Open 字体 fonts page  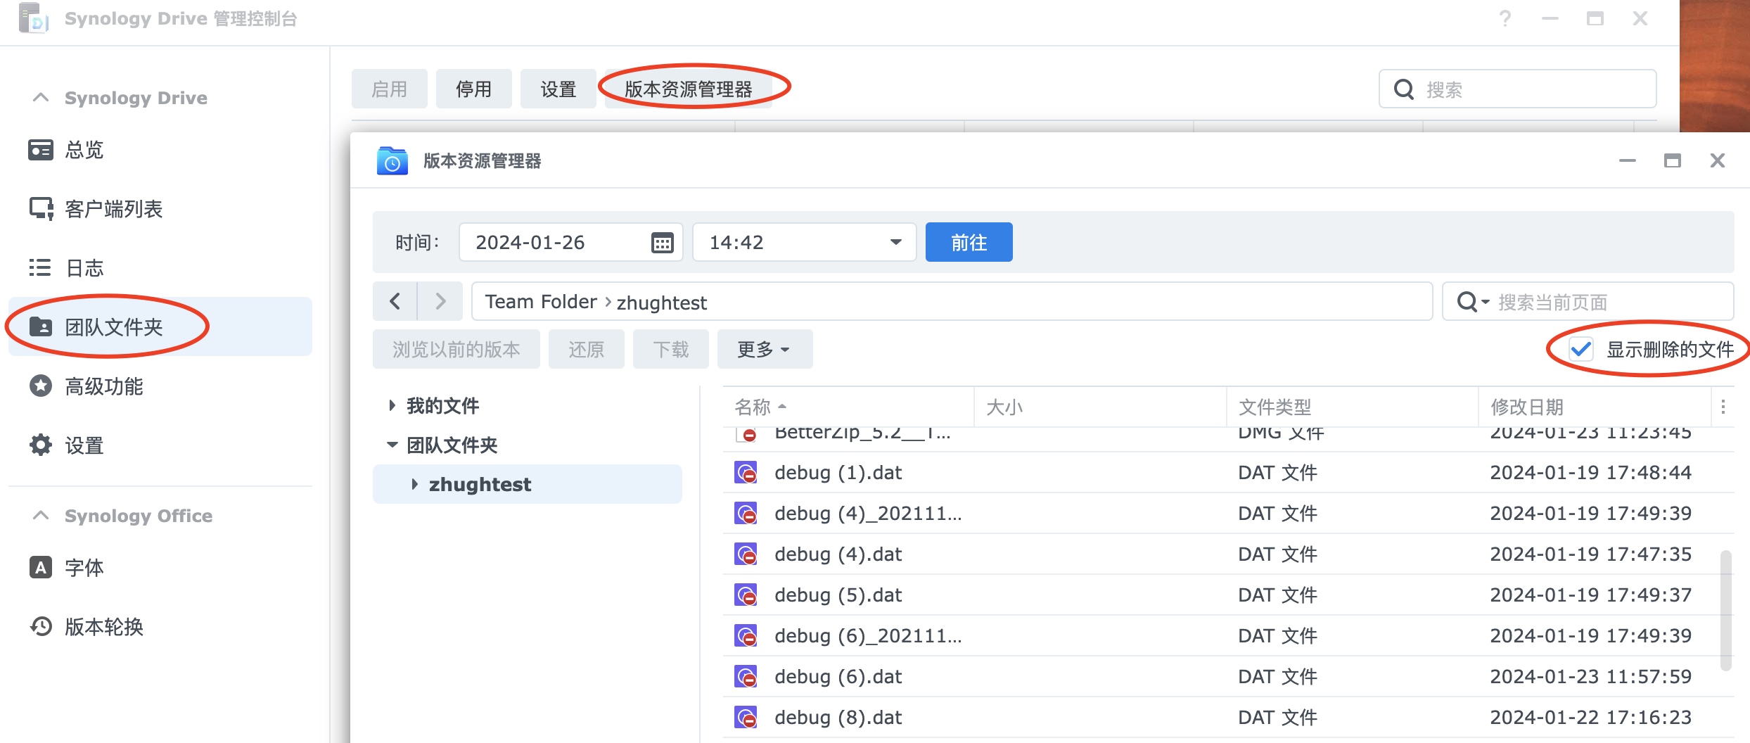click(x=160, y=568)
